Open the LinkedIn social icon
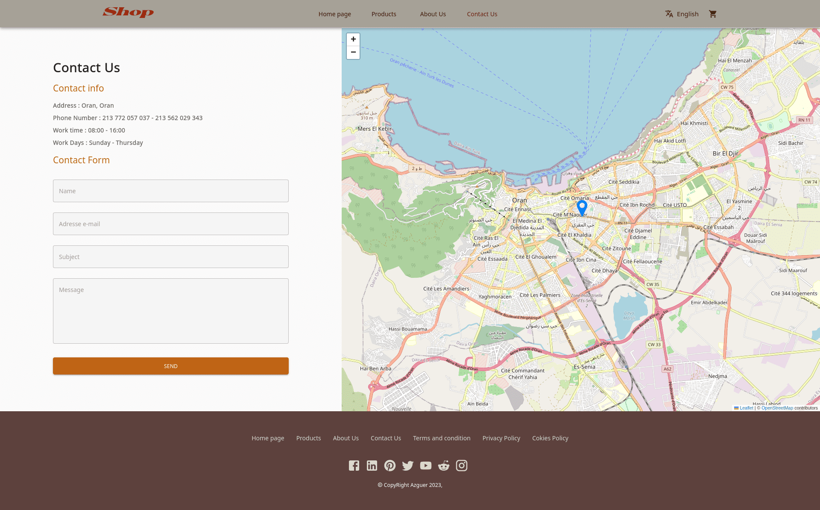 pos(372,466)
